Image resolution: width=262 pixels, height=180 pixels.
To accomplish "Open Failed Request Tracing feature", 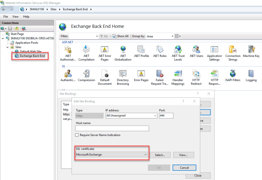I will pos(160,77).
